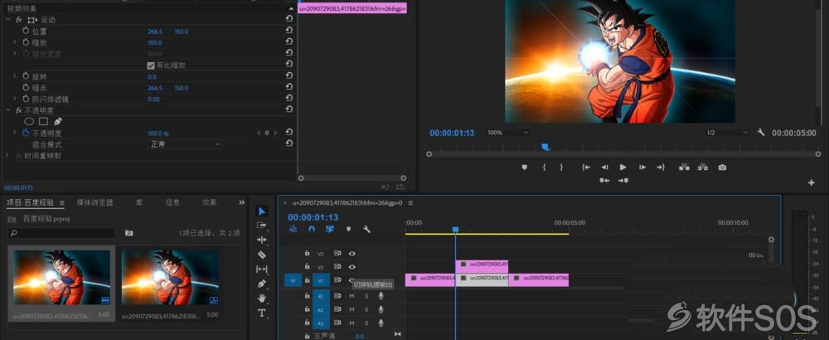Select the Slip tool
The width and height of the screenshot is (829, 340).
coord(262,270)
